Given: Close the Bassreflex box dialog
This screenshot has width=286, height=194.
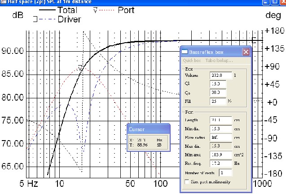Looking at the screenshot, I should tap(246, 52).
